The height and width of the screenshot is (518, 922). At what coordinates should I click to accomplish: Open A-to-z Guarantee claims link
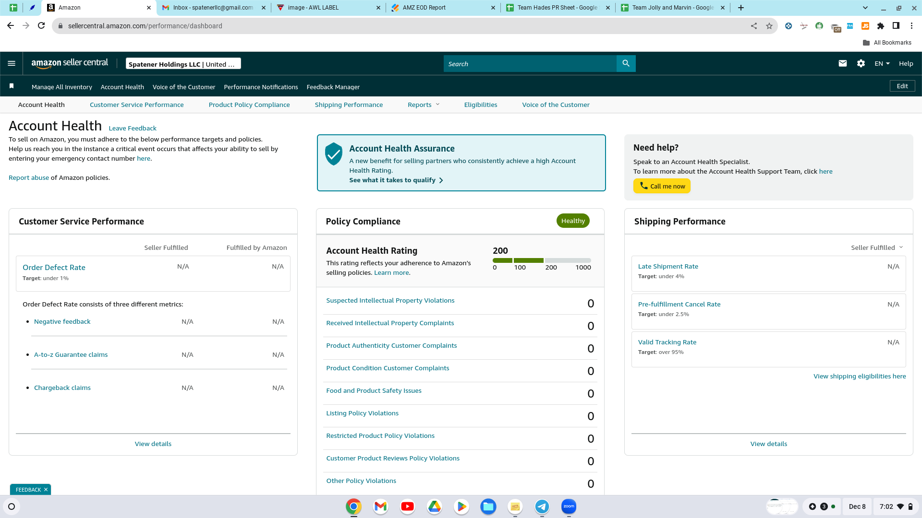pyautogui.click(x=71, y=354)
